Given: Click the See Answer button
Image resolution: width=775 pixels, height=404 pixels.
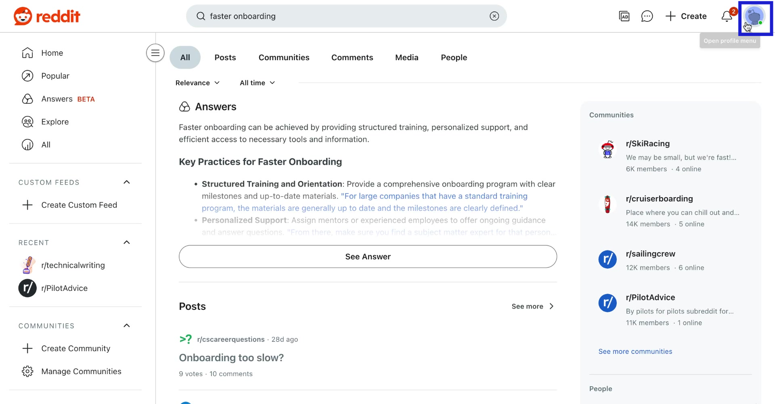Looking at the screenshot, I should (367, 257).
